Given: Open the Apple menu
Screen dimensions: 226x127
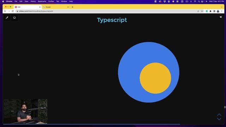Looking at the screenshot, I should [x=3, y=1].
